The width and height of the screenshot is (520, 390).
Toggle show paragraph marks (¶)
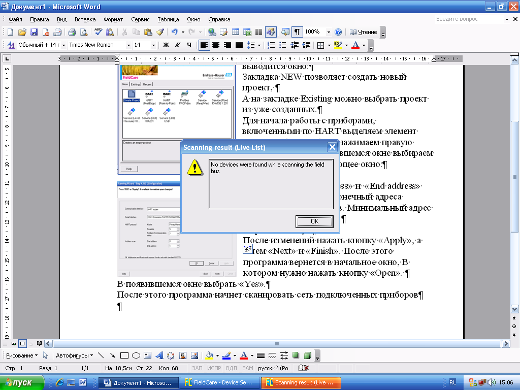point(297,32)
